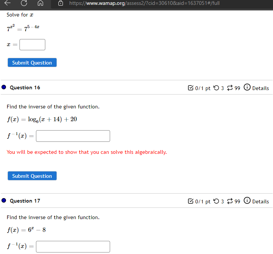The height and width of the screenshot is (254, 273).
Task: Open Details info icon for Question 16
Action: tap(247, 87)
